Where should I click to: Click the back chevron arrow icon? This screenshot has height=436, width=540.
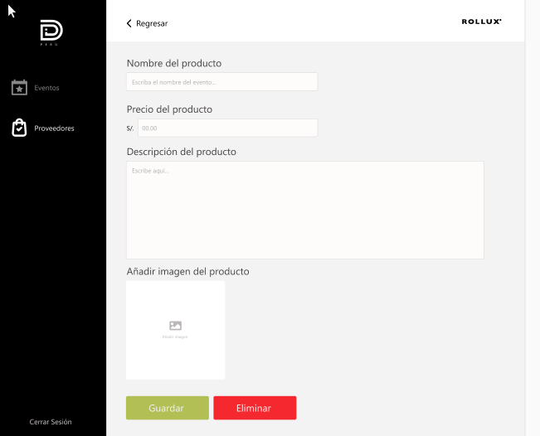coord(129,23)
